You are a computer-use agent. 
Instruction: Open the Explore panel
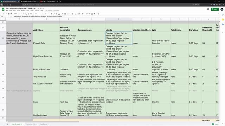pyautogui.click(x=215, y=124)
